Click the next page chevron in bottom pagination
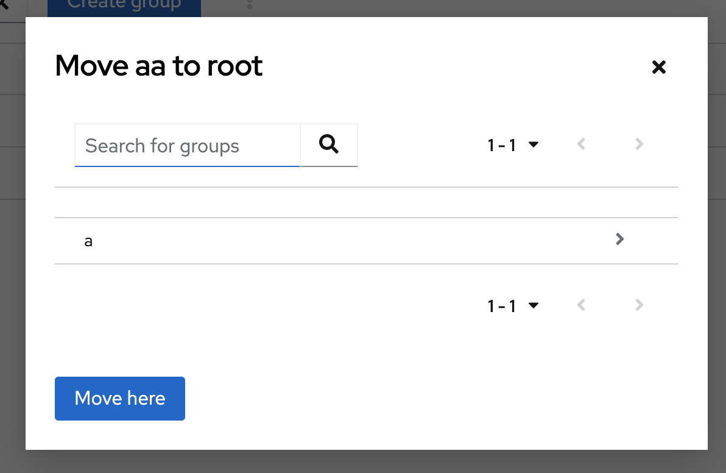 (638, 305)
